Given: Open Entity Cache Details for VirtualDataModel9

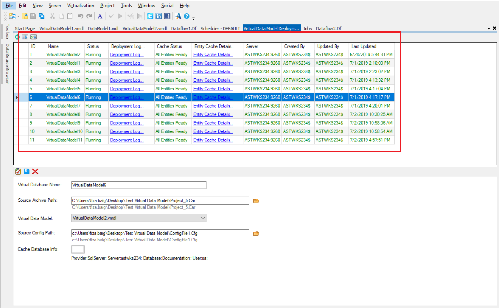Looking at the screenshot, I should (x=213, y=123).
